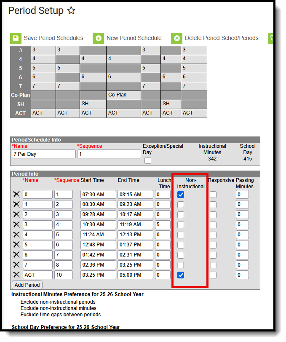286x342 pixels.
Task: Favorite Period Setup with the star icon
Action: coord(71,11)
